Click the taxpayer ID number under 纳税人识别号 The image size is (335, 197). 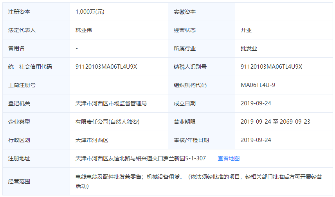click(x=271, y=67)
